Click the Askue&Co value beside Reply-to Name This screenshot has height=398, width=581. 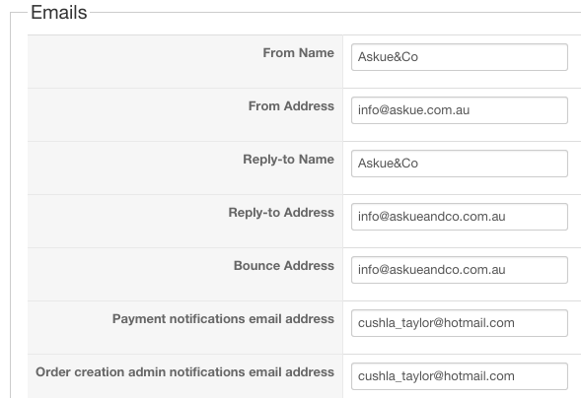(x=388, y=164)
